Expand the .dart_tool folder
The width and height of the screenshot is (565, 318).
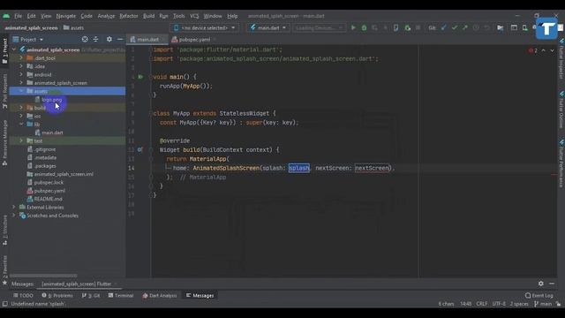(x=21, y=57)
